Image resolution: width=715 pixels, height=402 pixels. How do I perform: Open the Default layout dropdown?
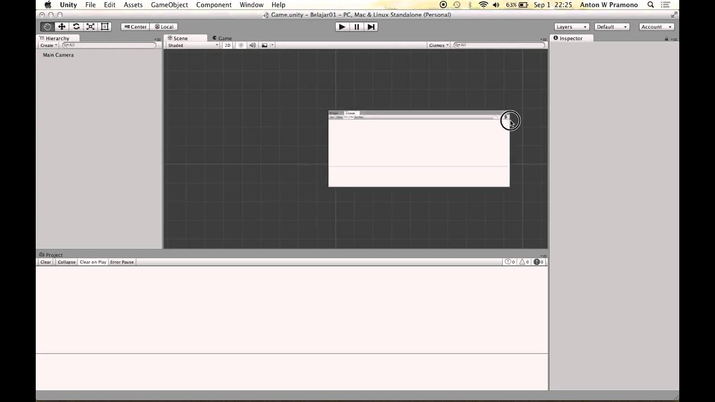tap(612, 27)
